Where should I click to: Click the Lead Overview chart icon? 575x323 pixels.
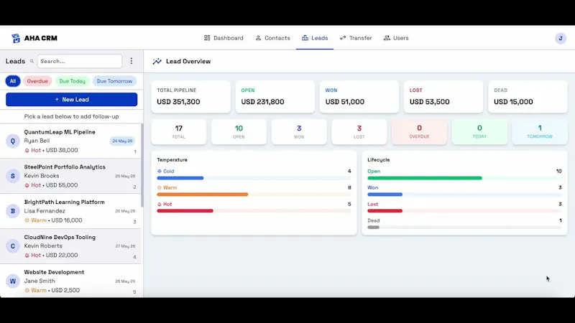[x=157, y=62]
